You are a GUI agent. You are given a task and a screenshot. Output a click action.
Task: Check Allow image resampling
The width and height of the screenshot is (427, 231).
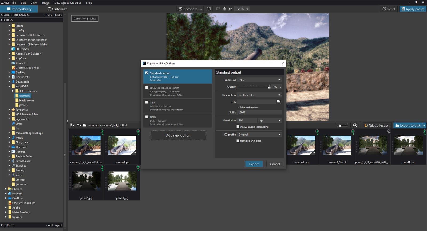(238, 127)
